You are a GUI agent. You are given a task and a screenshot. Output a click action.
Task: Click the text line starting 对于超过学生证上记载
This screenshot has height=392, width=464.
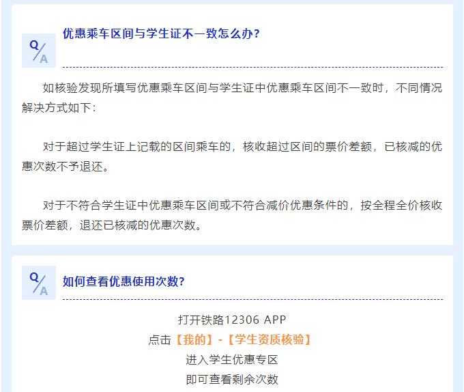(x=242, y=147)
